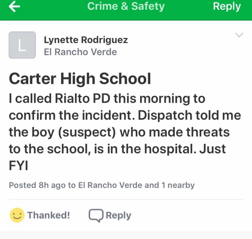Tap El Rancho Verde in the posted line
This screenshot has width=252, height=239.
(110, 185)
